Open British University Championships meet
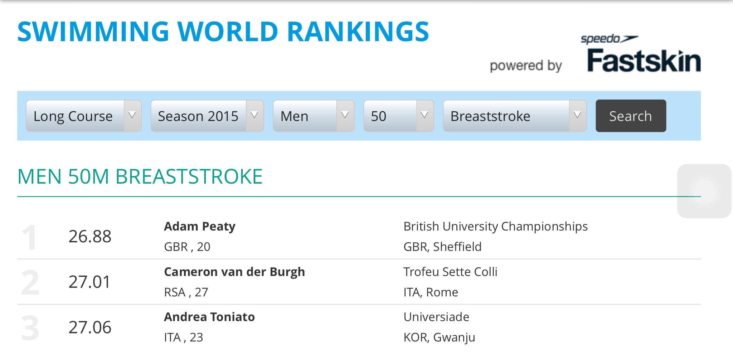 pos(495,227)
